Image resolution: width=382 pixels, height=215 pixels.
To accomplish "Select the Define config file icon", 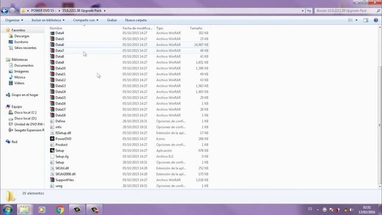I will (52, 121).
